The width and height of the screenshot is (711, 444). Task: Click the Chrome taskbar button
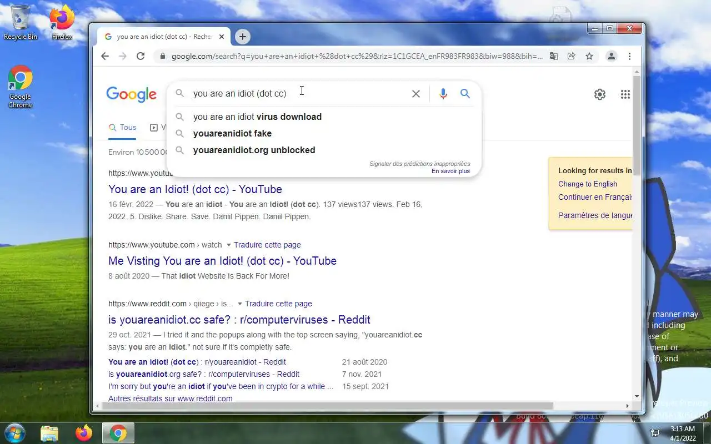118,433
